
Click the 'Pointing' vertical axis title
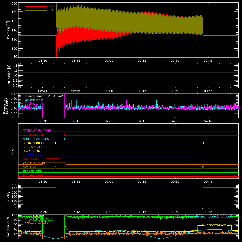[8, 30]
